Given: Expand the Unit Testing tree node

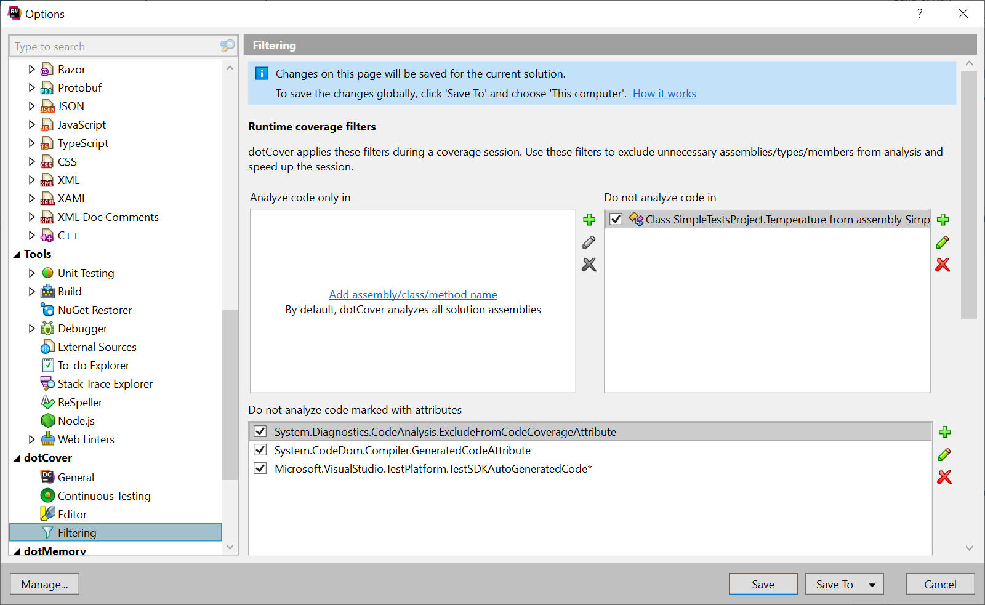Looking at the screenshot, I should (31, 273).
